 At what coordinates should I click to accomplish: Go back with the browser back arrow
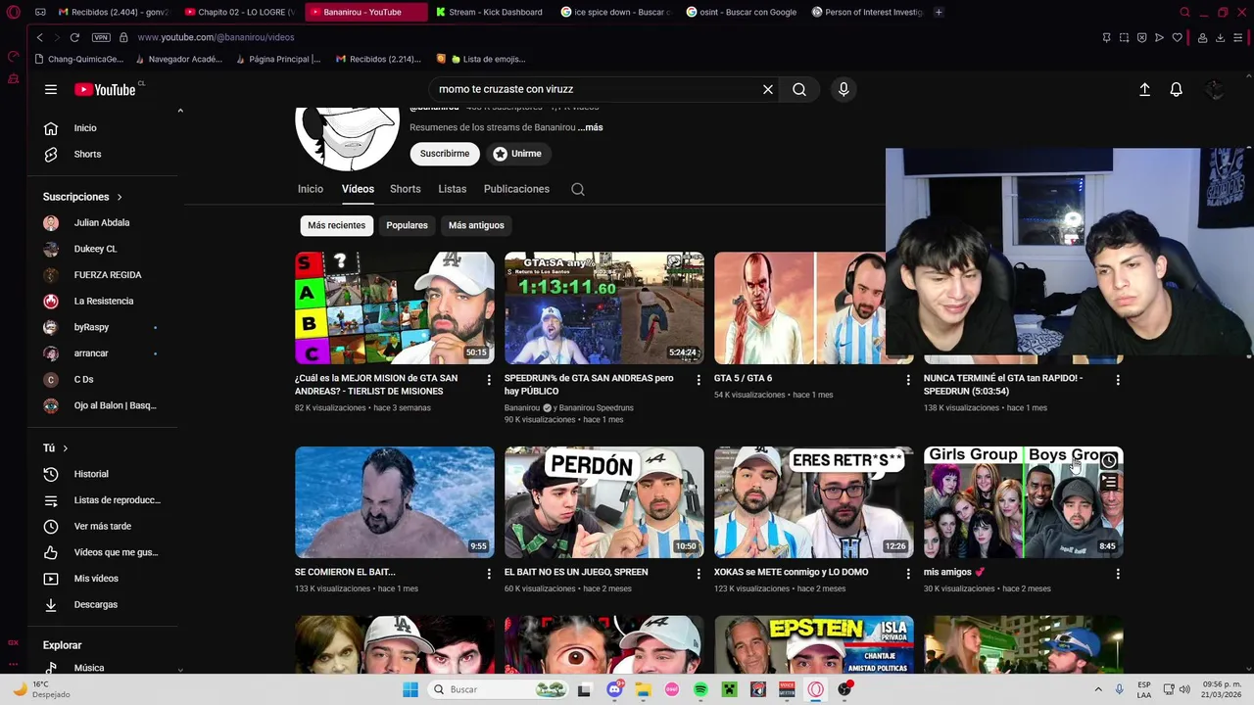pos(39,37)
